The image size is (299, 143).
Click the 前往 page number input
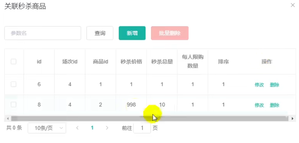[x=142, y=128]
